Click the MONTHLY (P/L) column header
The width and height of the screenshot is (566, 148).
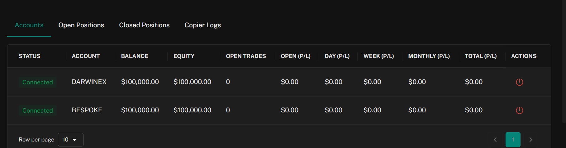pos(429,56)
